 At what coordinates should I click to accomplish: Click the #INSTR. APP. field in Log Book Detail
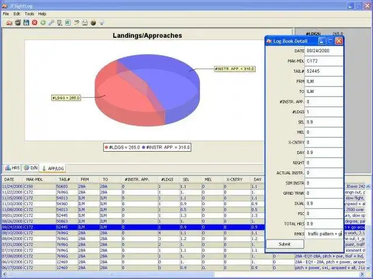pyautogui.click(x=324, y=102)
